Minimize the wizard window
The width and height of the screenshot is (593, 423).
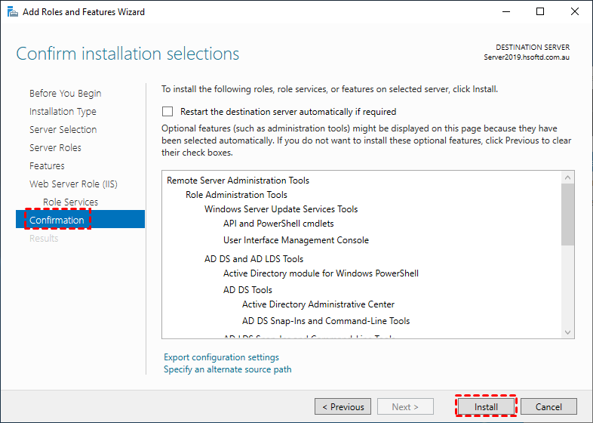pos(505,12)
